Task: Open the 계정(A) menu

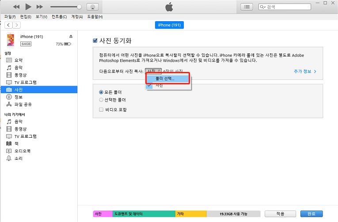Action: pos(77,17)
